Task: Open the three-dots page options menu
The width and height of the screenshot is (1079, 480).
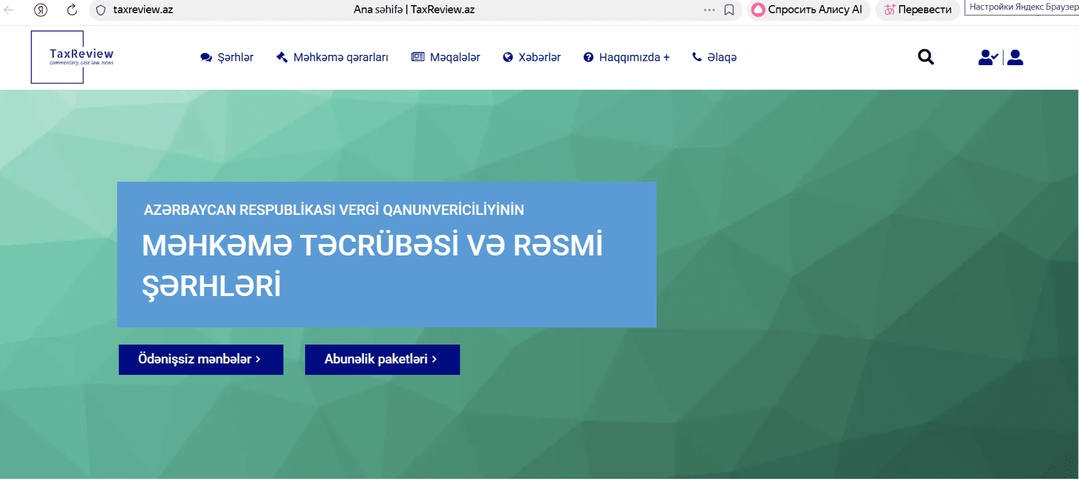Action: [709, 10]
